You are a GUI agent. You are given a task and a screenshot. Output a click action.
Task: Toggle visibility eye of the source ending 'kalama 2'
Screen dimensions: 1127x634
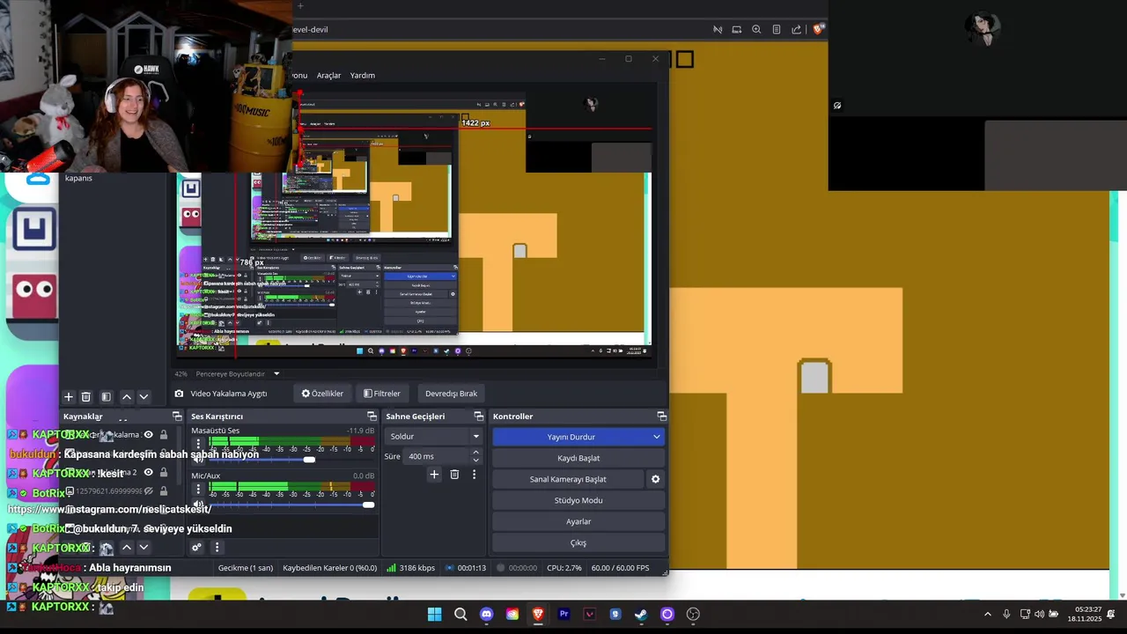(148, 472)
